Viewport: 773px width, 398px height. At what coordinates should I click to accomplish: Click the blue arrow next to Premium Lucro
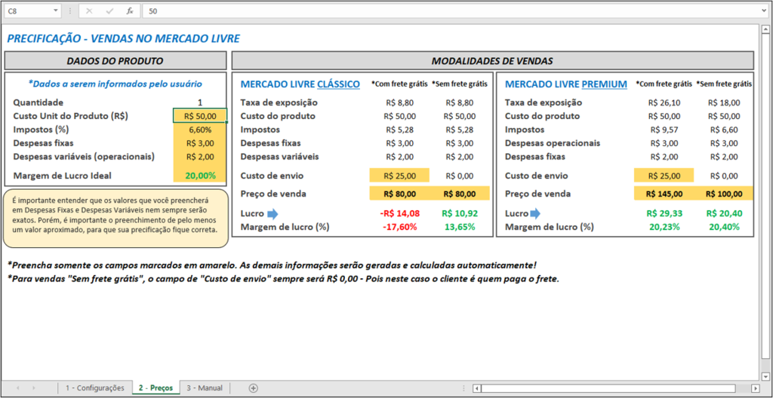534,214
